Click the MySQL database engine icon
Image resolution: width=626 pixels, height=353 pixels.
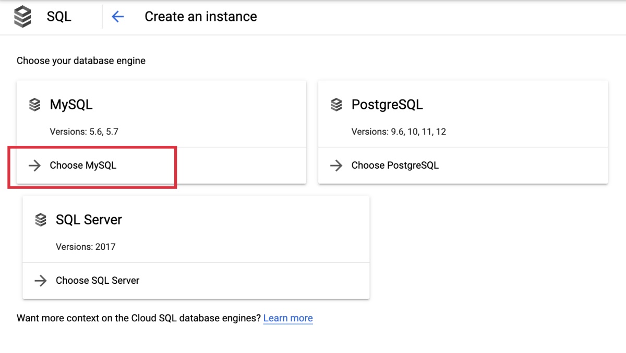[x=34, y=104]
